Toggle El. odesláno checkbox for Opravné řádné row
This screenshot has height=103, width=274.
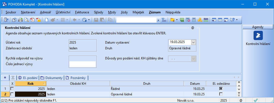tap(221, 94)
